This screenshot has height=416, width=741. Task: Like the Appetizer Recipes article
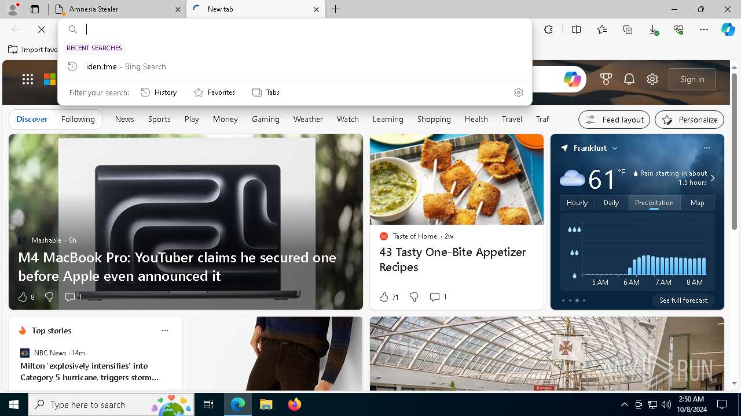(389, 297)
